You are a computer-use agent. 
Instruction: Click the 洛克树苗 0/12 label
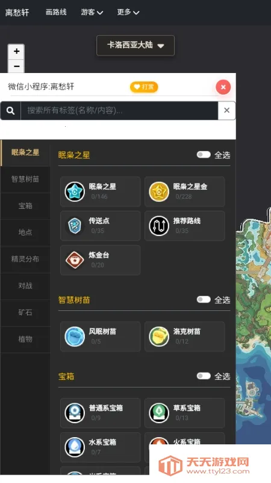[187, 336]
